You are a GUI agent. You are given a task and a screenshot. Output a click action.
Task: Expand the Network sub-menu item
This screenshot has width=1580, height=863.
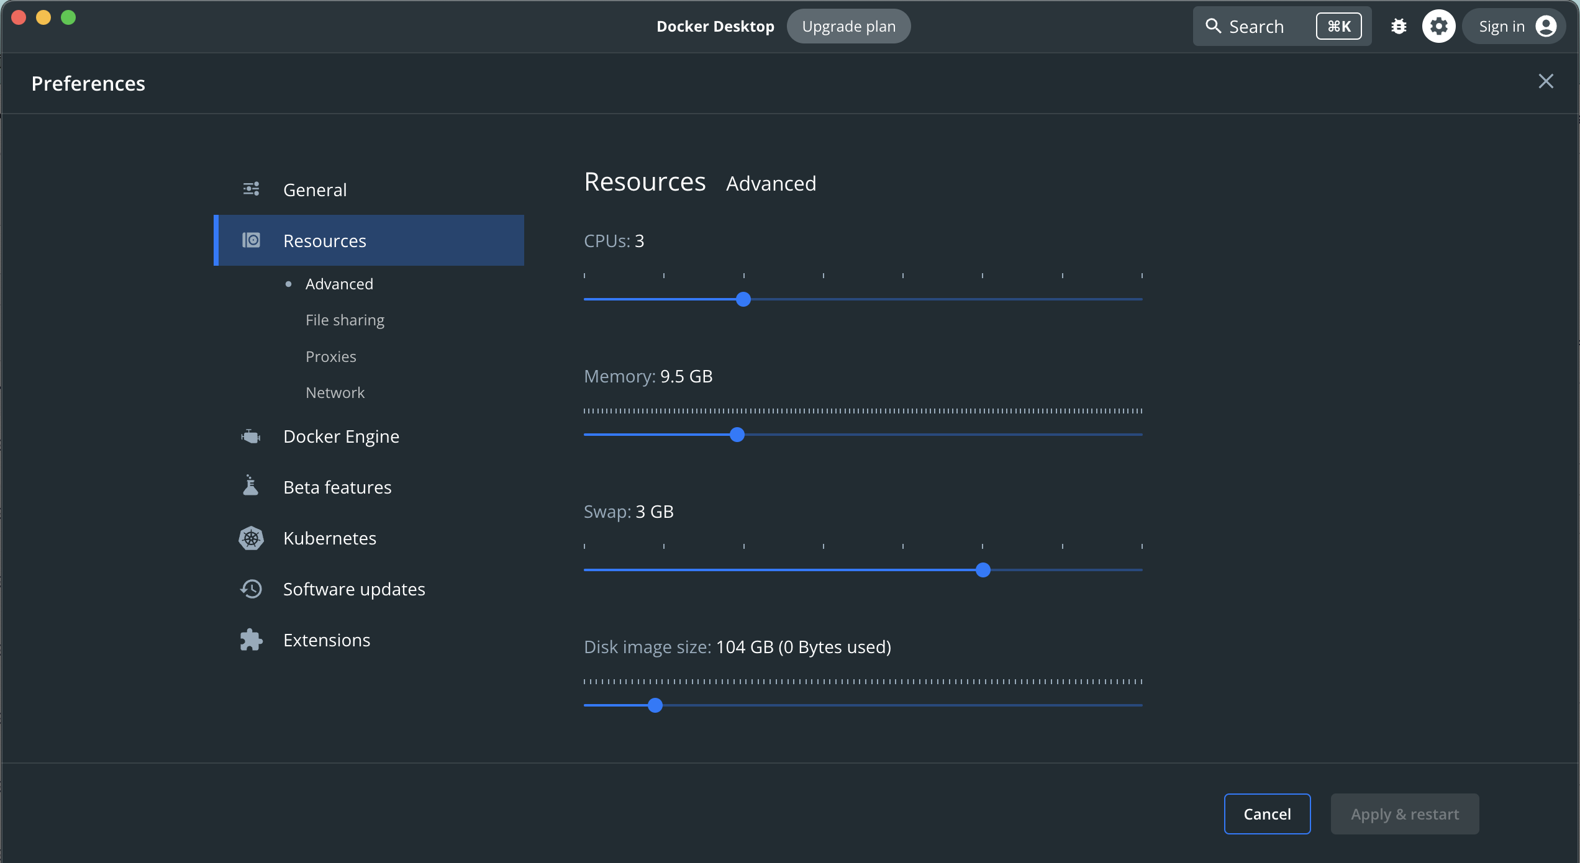(x=335, y=392)
